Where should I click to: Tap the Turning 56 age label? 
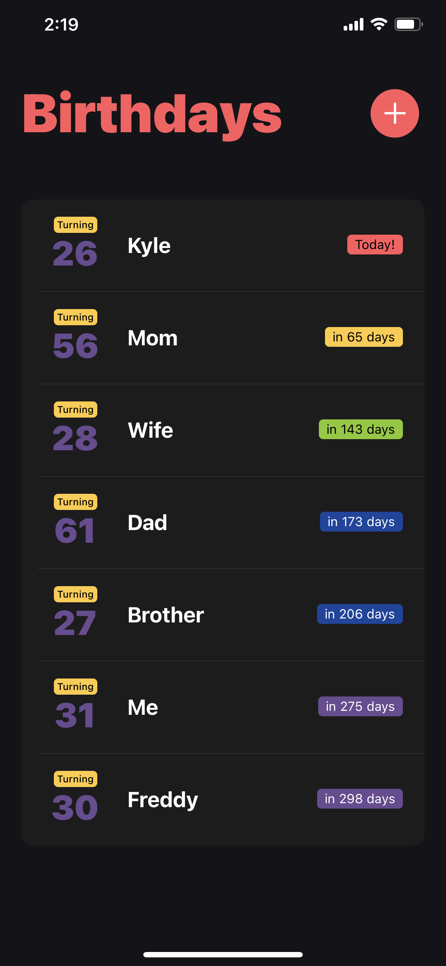75,335
